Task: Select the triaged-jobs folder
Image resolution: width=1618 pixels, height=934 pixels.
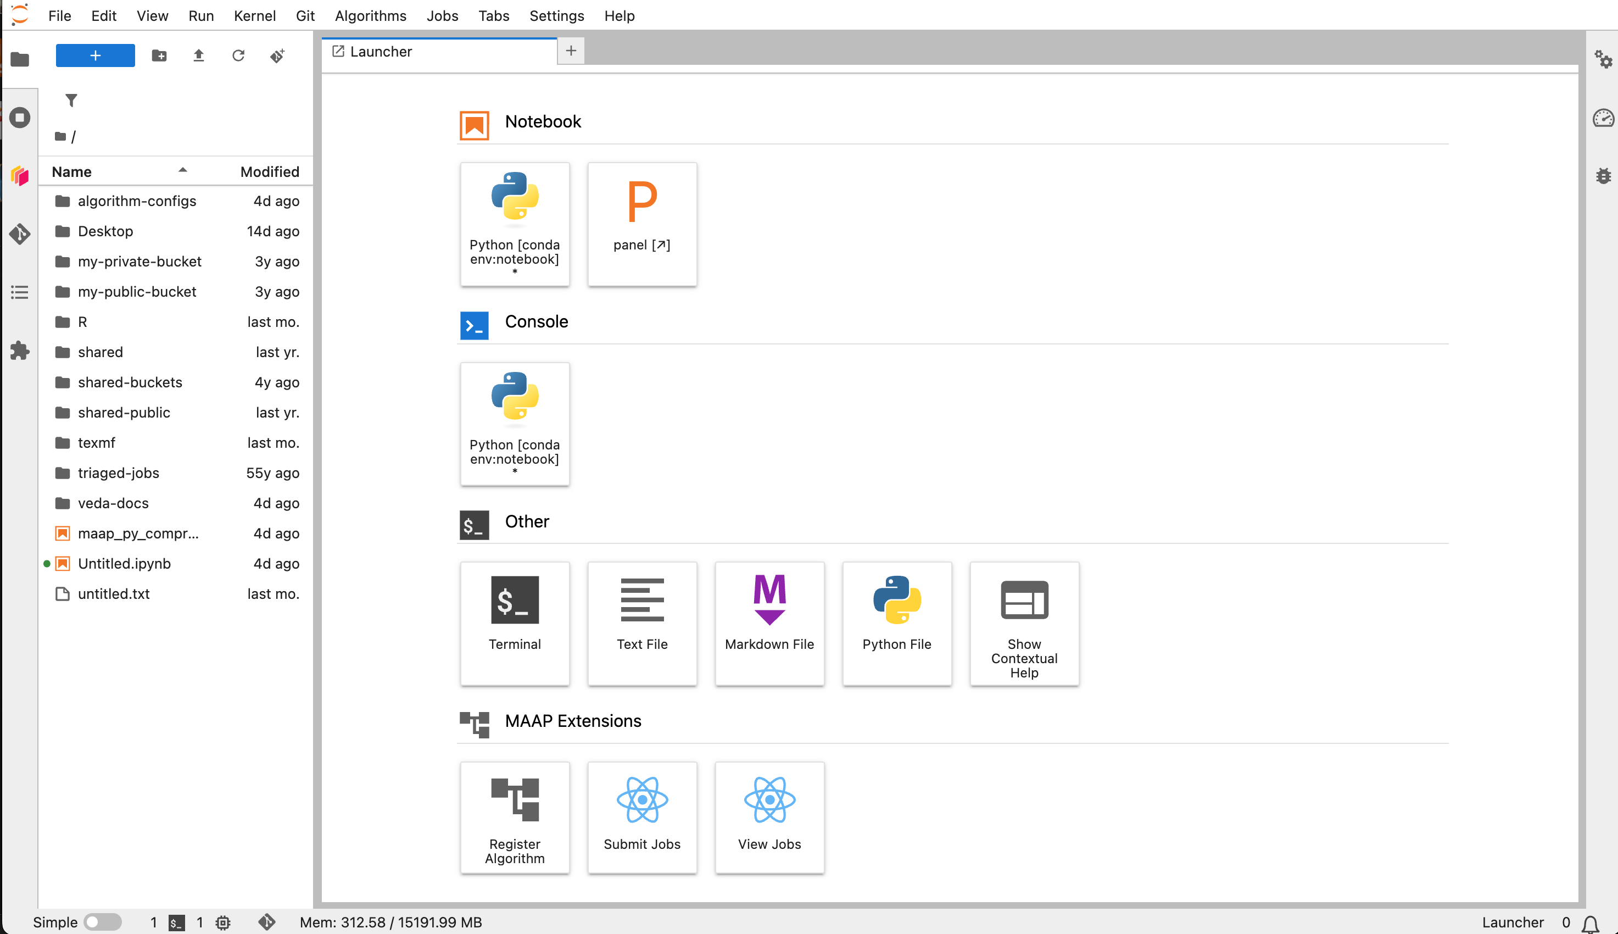Action: [x=176, y=473]
